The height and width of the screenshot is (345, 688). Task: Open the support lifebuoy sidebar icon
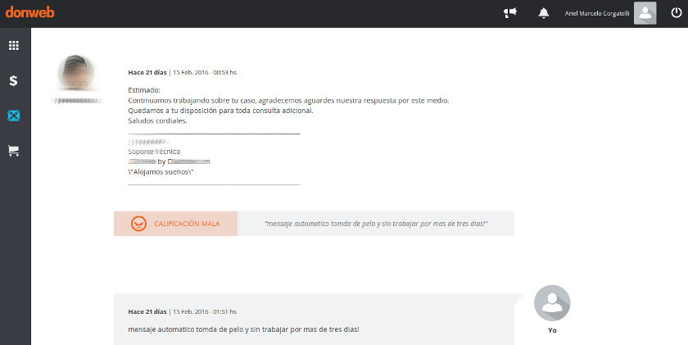coord(14,116)
